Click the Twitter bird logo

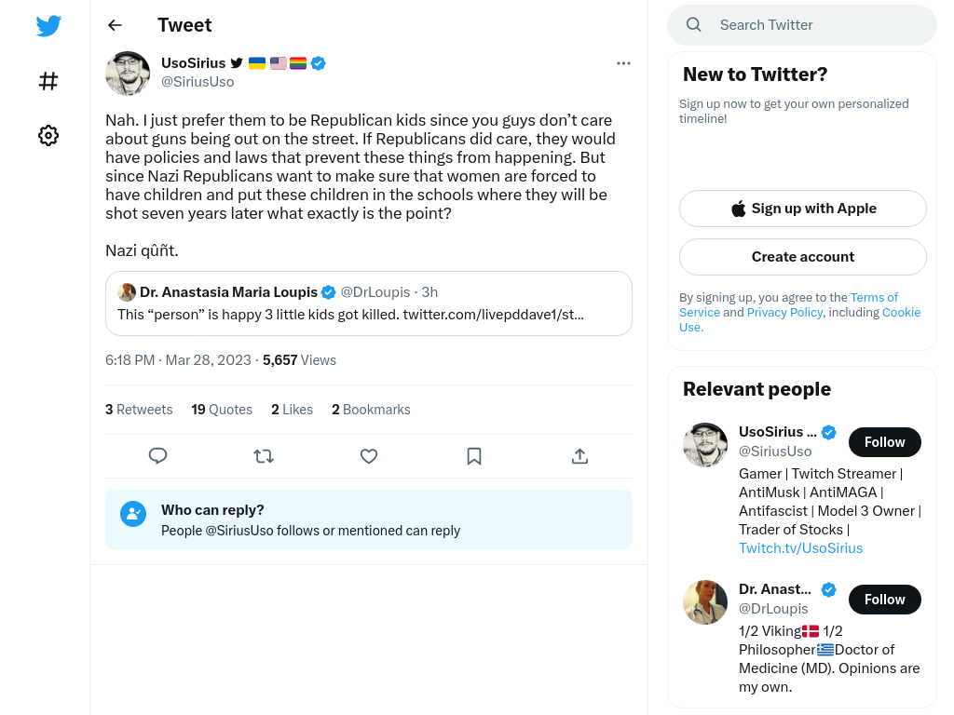tap(48, 25)
